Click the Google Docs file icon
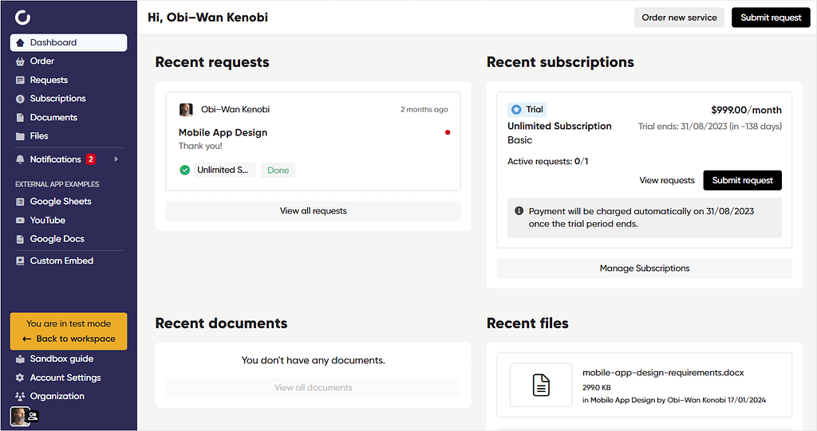Viewport: 817px width, 431px height. click(x=20, y=240)
